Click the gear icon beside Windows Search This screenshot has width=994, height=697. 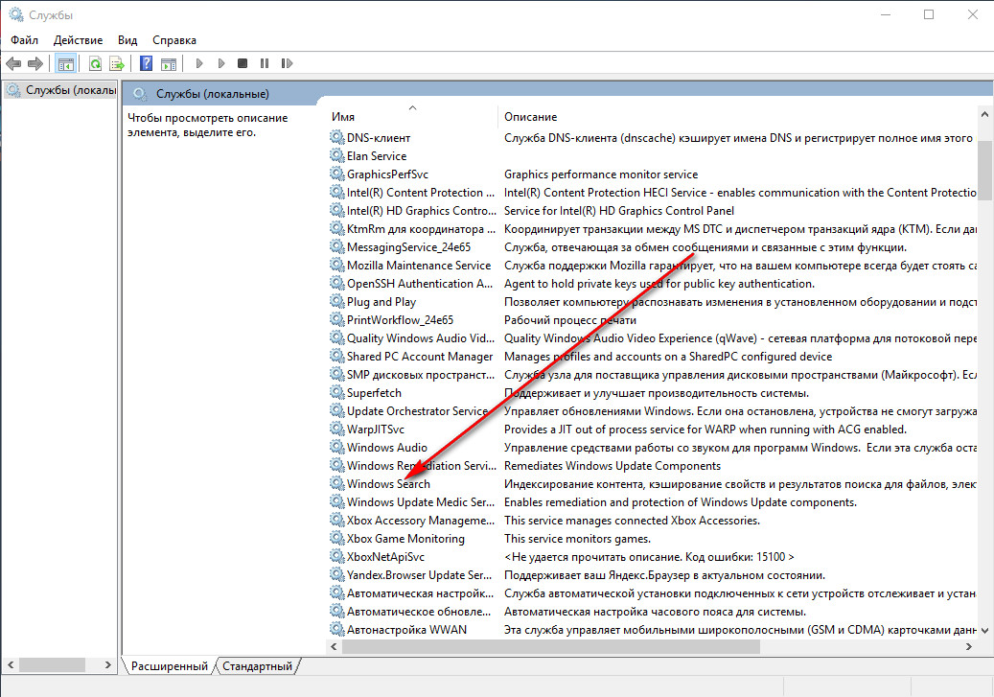pyautogui.click(x=336, y=483)
